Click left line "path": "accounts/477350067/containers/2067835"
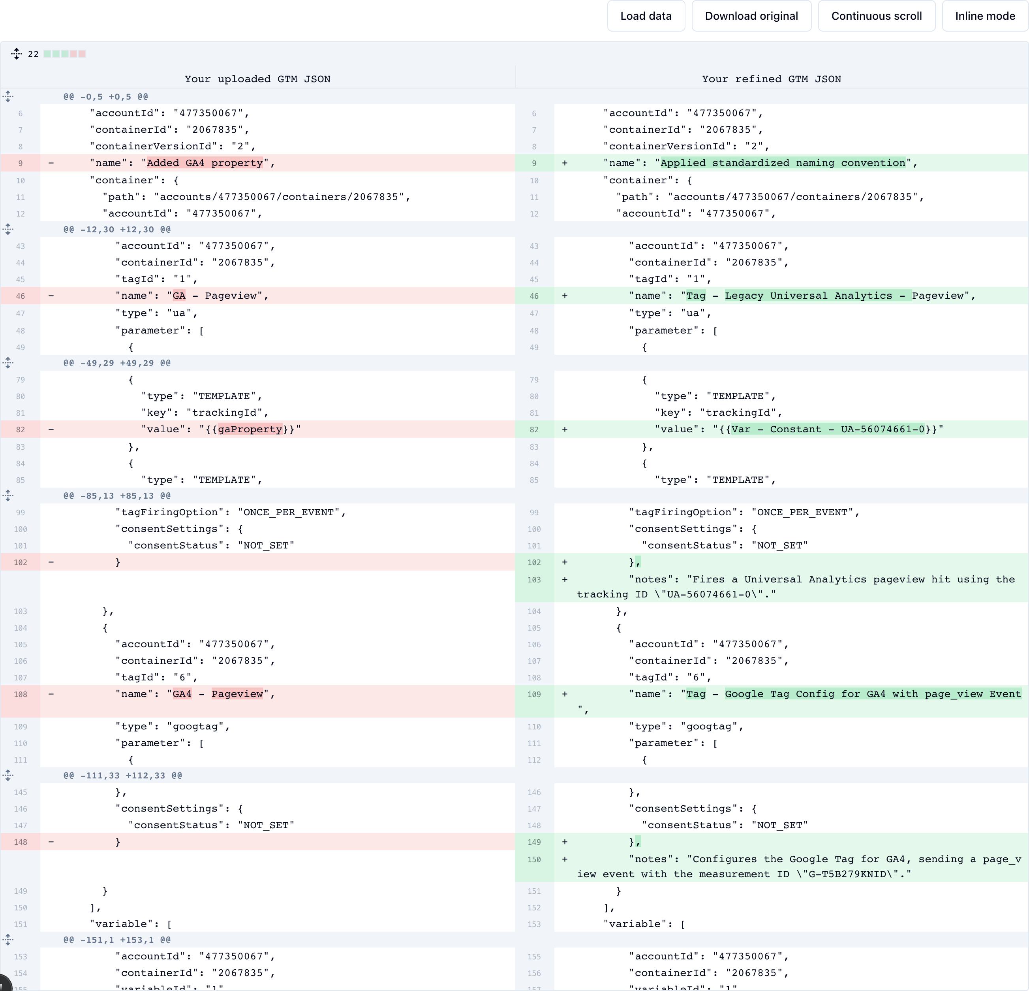 pyautogui.click(x=256, y=197)
